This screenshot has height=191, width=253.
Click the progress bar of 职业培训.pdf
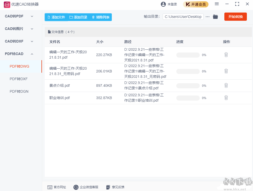point(188,98)
